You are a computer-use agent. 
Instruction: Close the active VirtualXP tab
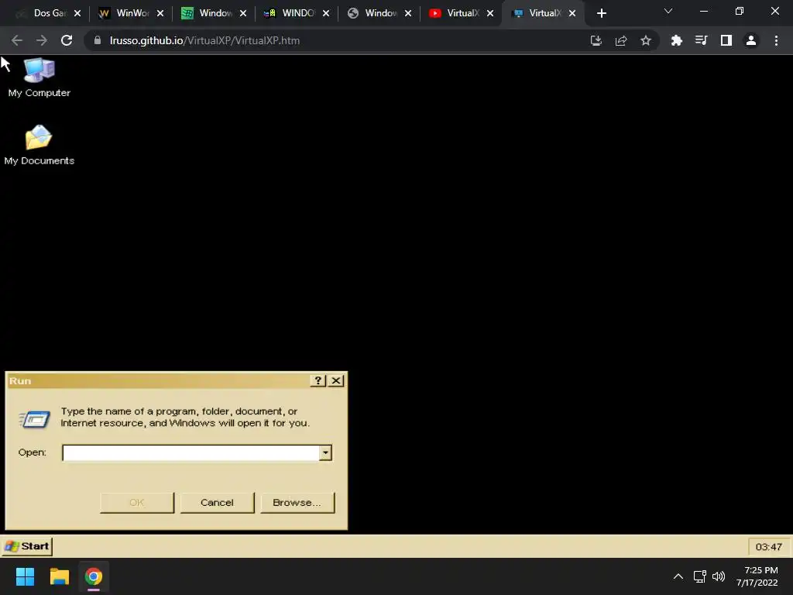(572, 13)
